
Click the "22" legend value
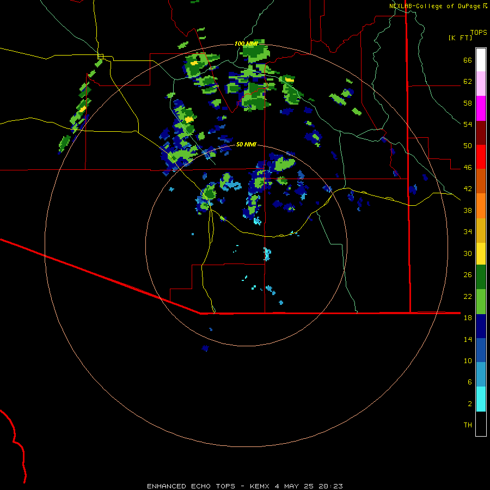click(x=468, y=296)
